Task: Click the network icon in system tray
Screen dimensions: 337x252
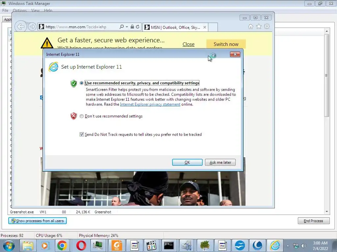Action: click(296, 246)
